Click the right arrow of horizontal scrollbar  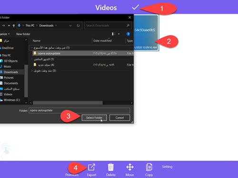131,103
